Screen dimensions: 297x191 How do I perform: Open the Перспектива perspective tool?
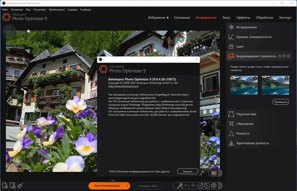click(x=260, y=114)
